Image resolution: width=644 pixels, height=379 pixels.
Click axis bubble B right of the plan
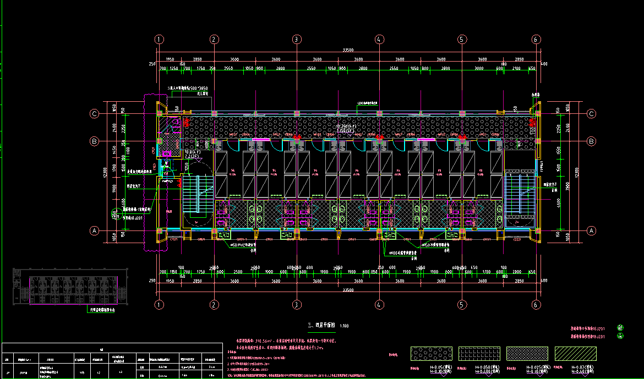[x=592, y=141]
